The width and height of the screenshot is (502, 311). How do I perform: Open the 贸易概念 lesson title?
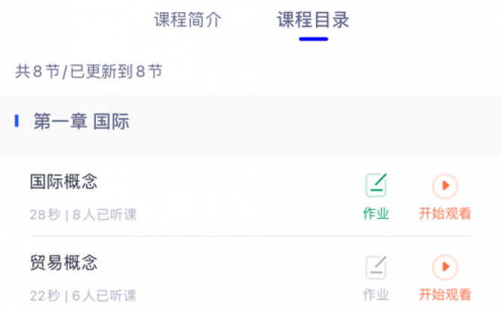(64, 262)
